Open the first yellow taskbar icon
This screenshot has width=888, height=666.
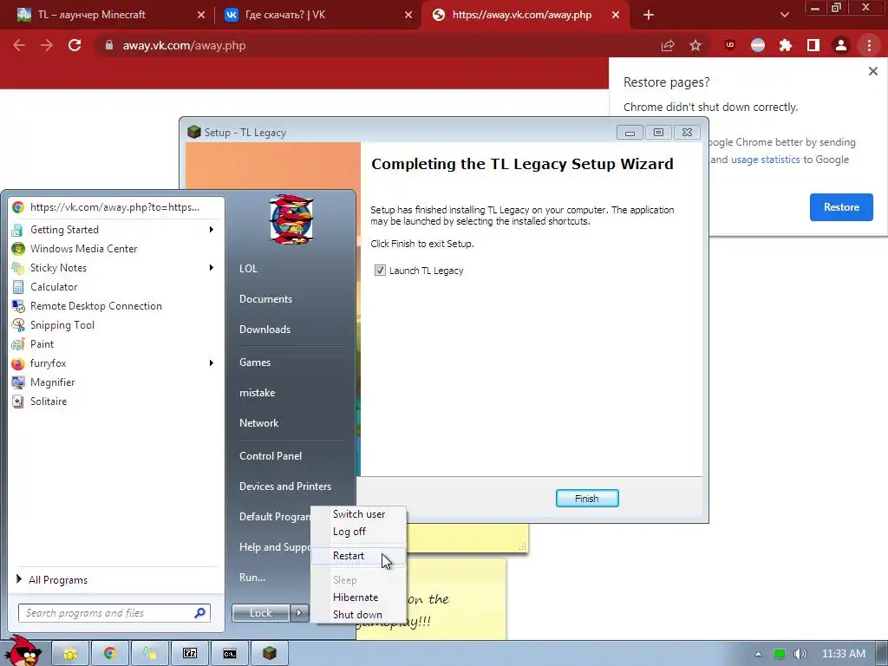pos(70,654)
